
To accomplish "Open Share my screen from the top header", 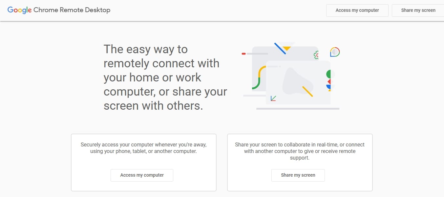I will tap(418, 11).
